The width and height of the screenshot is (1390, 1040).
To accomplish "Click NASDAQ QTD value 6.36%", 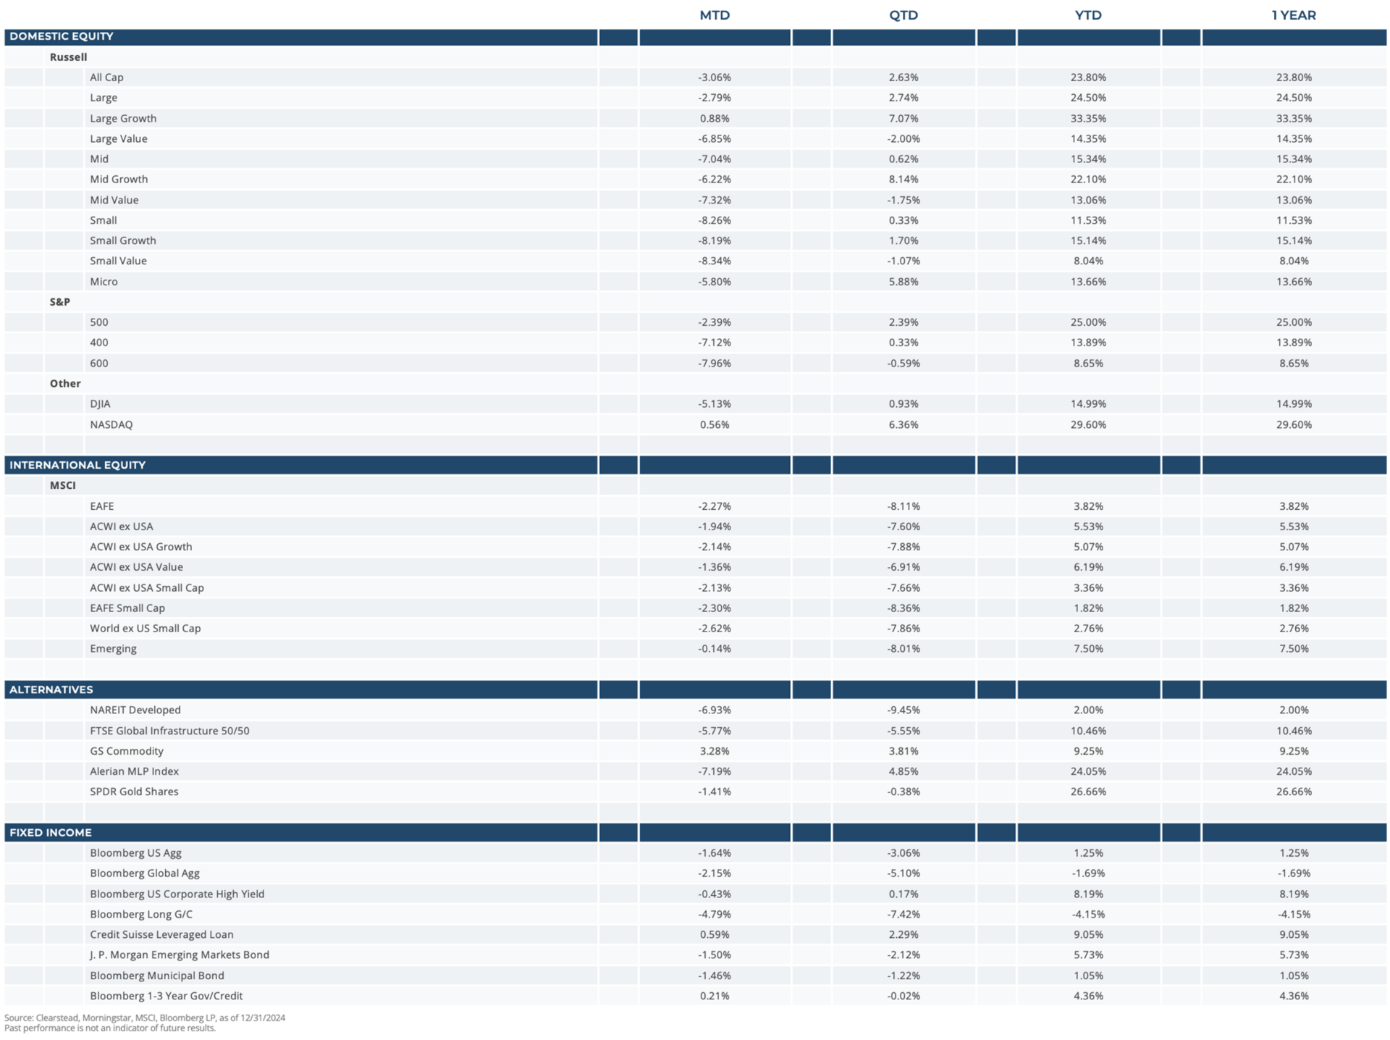I will [903, 424].
